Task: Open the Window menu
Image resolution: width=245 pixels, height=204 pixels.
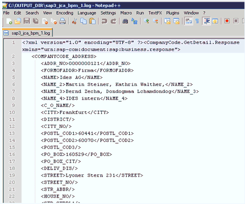Action: (191, 13)
